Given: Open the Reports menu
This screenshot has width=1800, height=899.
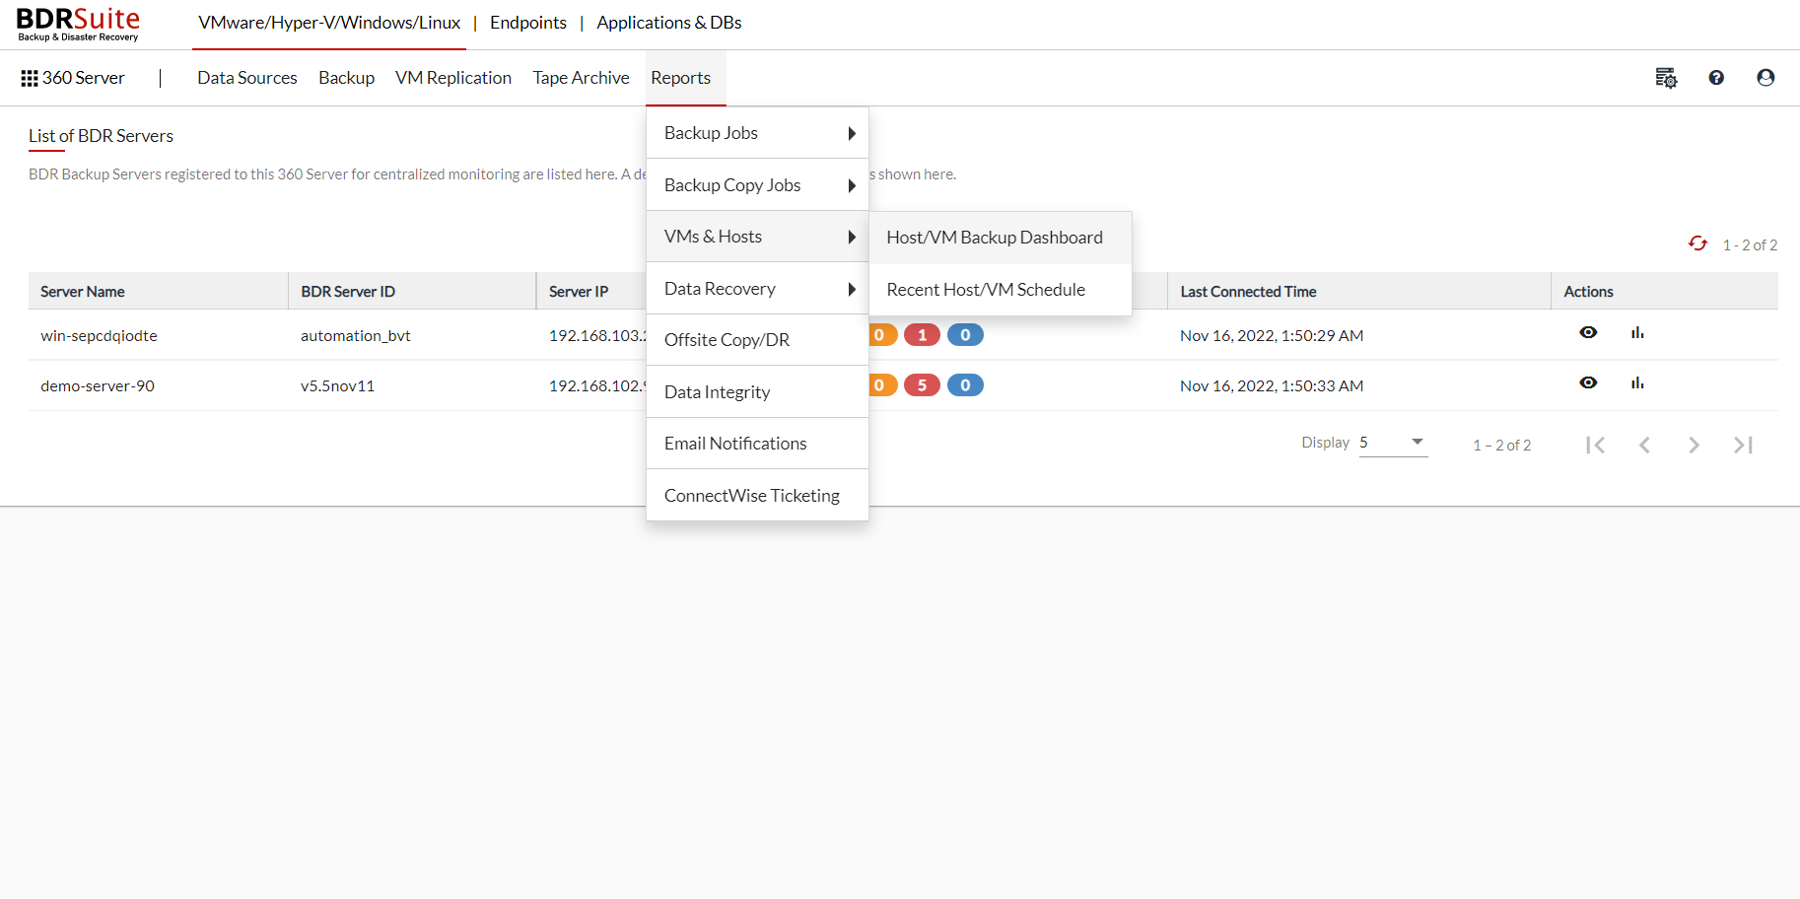Looking at the screenshot, I should click(x=680, y=78).
